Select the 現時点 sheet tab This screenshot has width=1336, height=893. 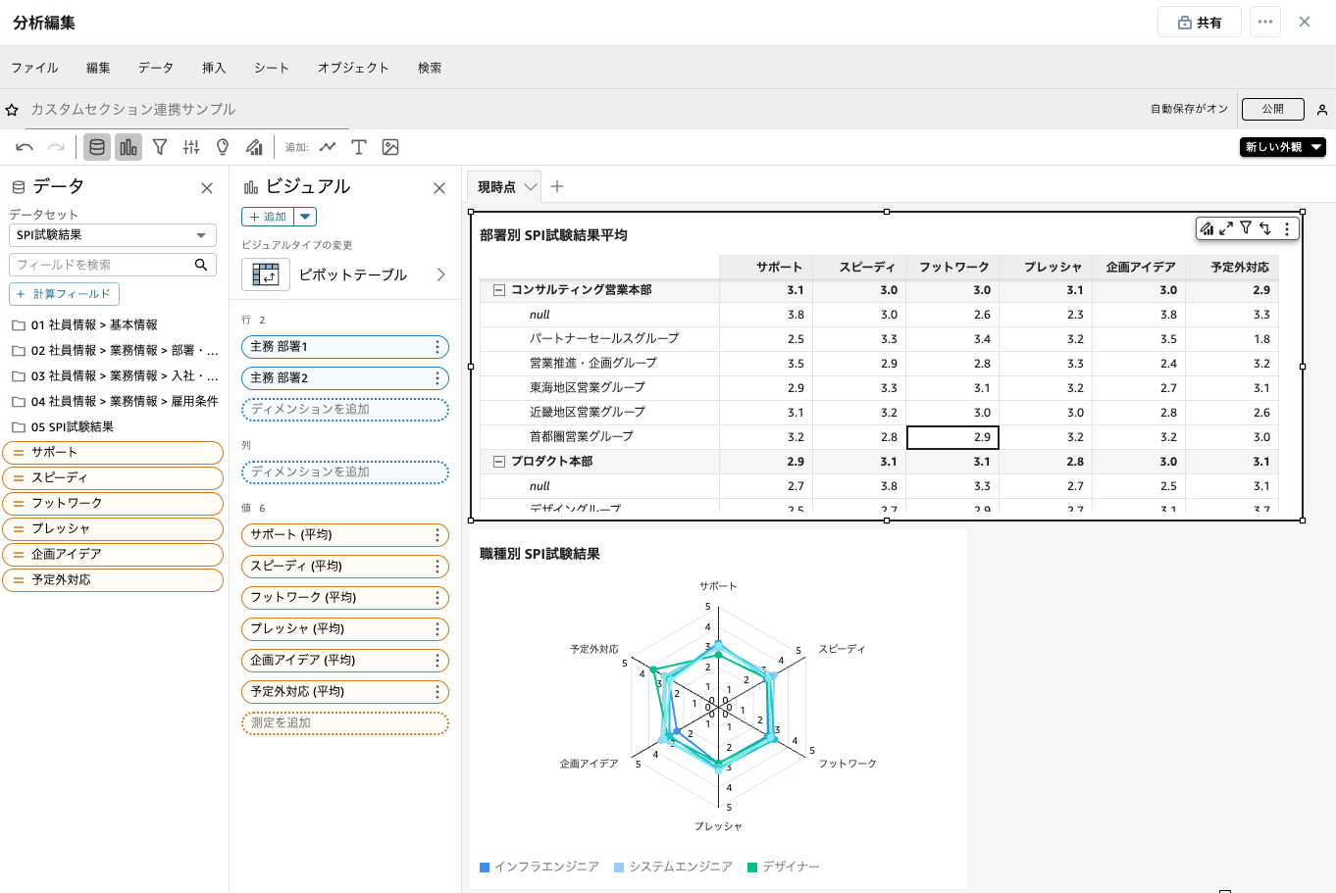click(x=496, y=187)
